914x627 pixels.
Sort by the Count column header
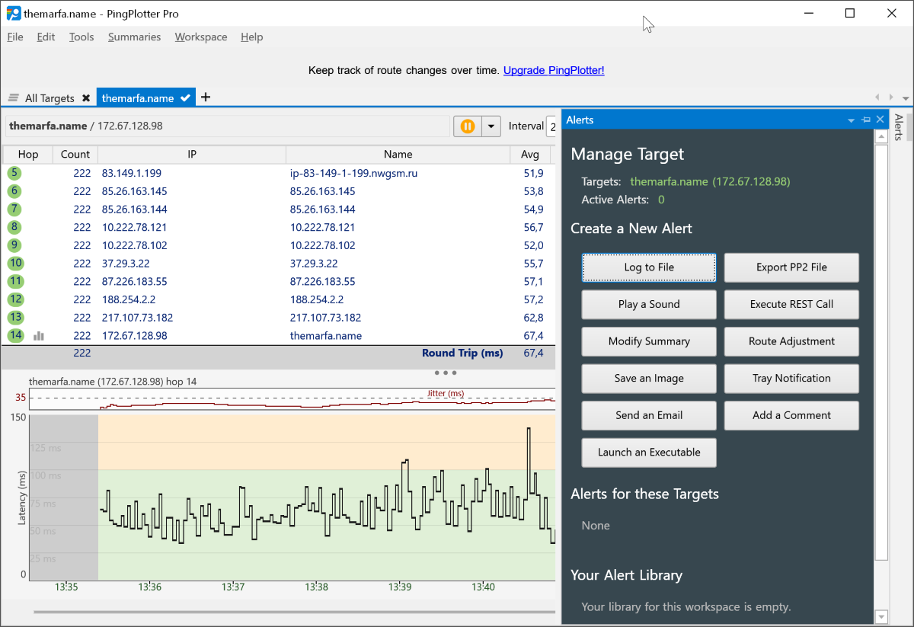pyautogui.click(x=75, y=154)
